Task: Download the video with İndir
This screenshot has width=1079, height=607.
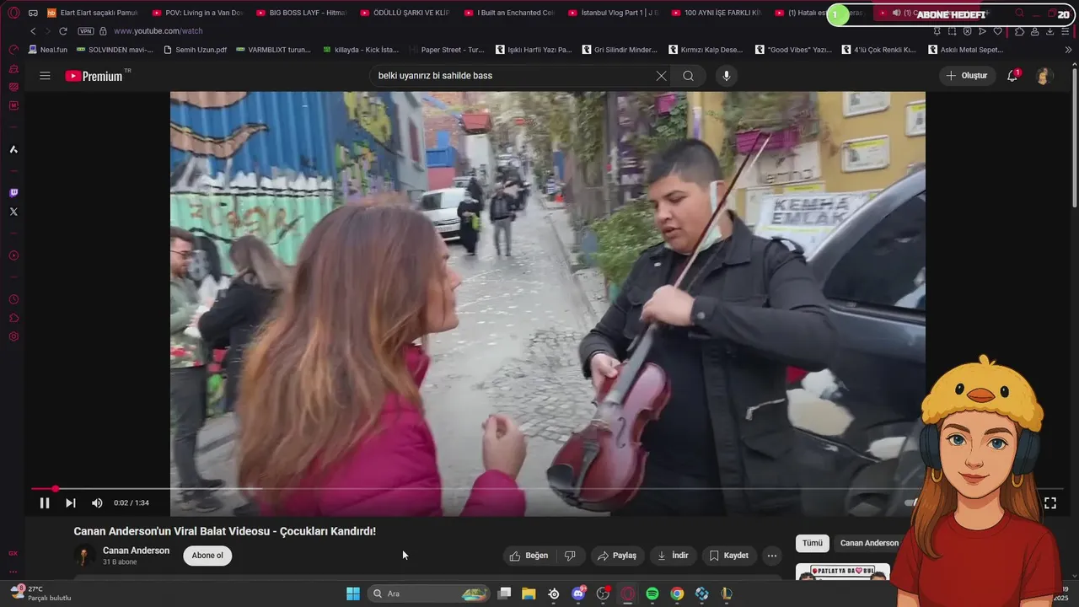Action: click(673, 556)
